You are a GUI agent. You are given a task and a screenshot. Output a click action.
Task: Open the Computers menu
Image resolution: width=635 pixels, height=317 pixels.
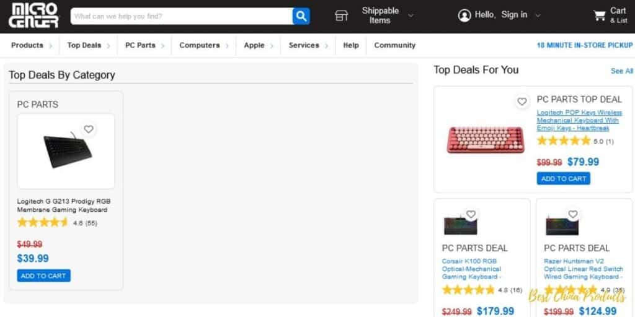click(x=200, y=45)
